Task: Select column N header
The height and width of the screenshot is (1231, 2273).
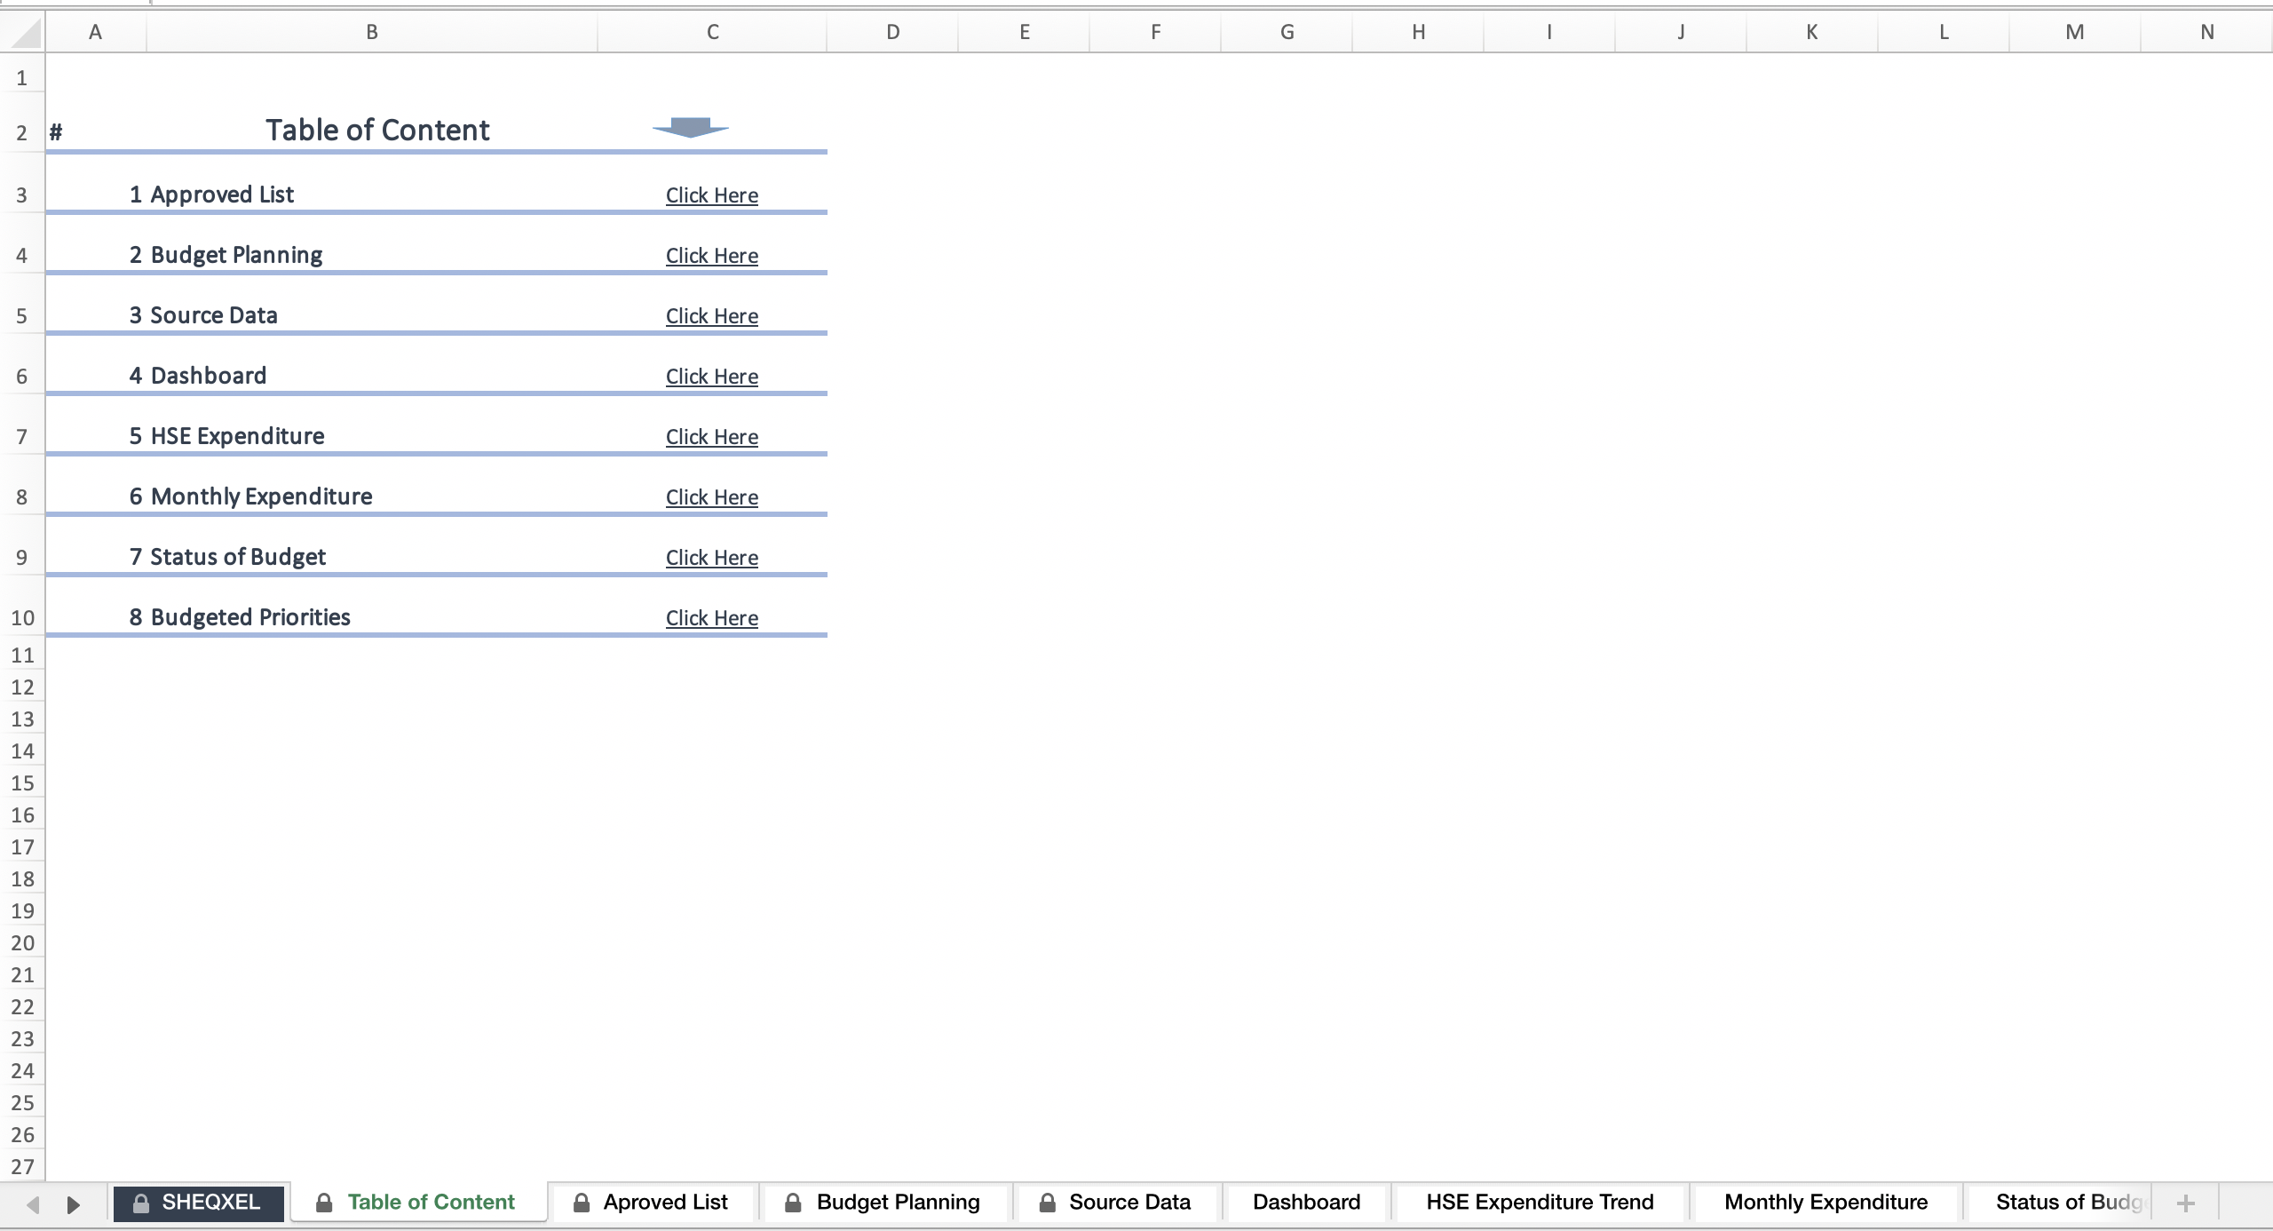Action: (x=2206, y=33)
